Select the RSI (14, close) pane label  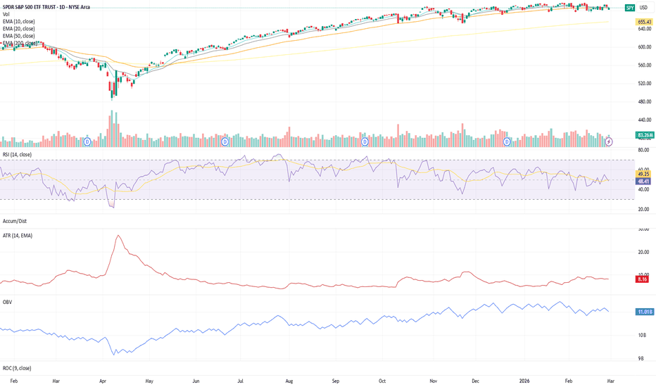click(x=17, y=154)
